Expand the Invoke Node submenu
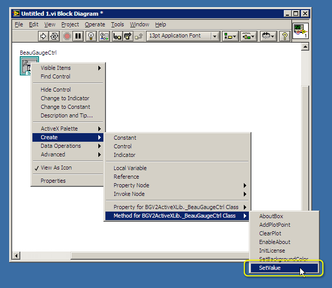 177,194
